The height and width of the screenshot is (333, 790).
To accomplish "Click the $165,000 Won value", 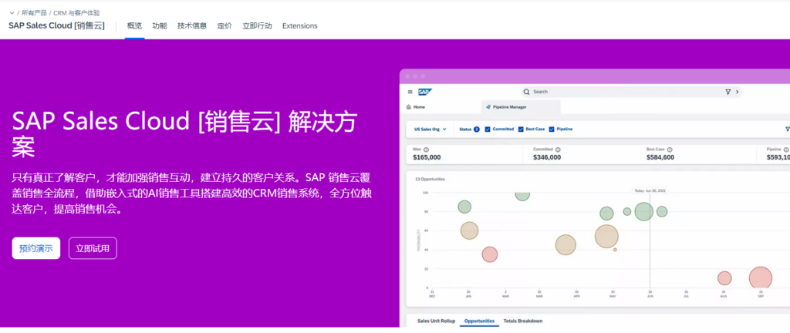I will pyautogui.click(x=427, y=157).
